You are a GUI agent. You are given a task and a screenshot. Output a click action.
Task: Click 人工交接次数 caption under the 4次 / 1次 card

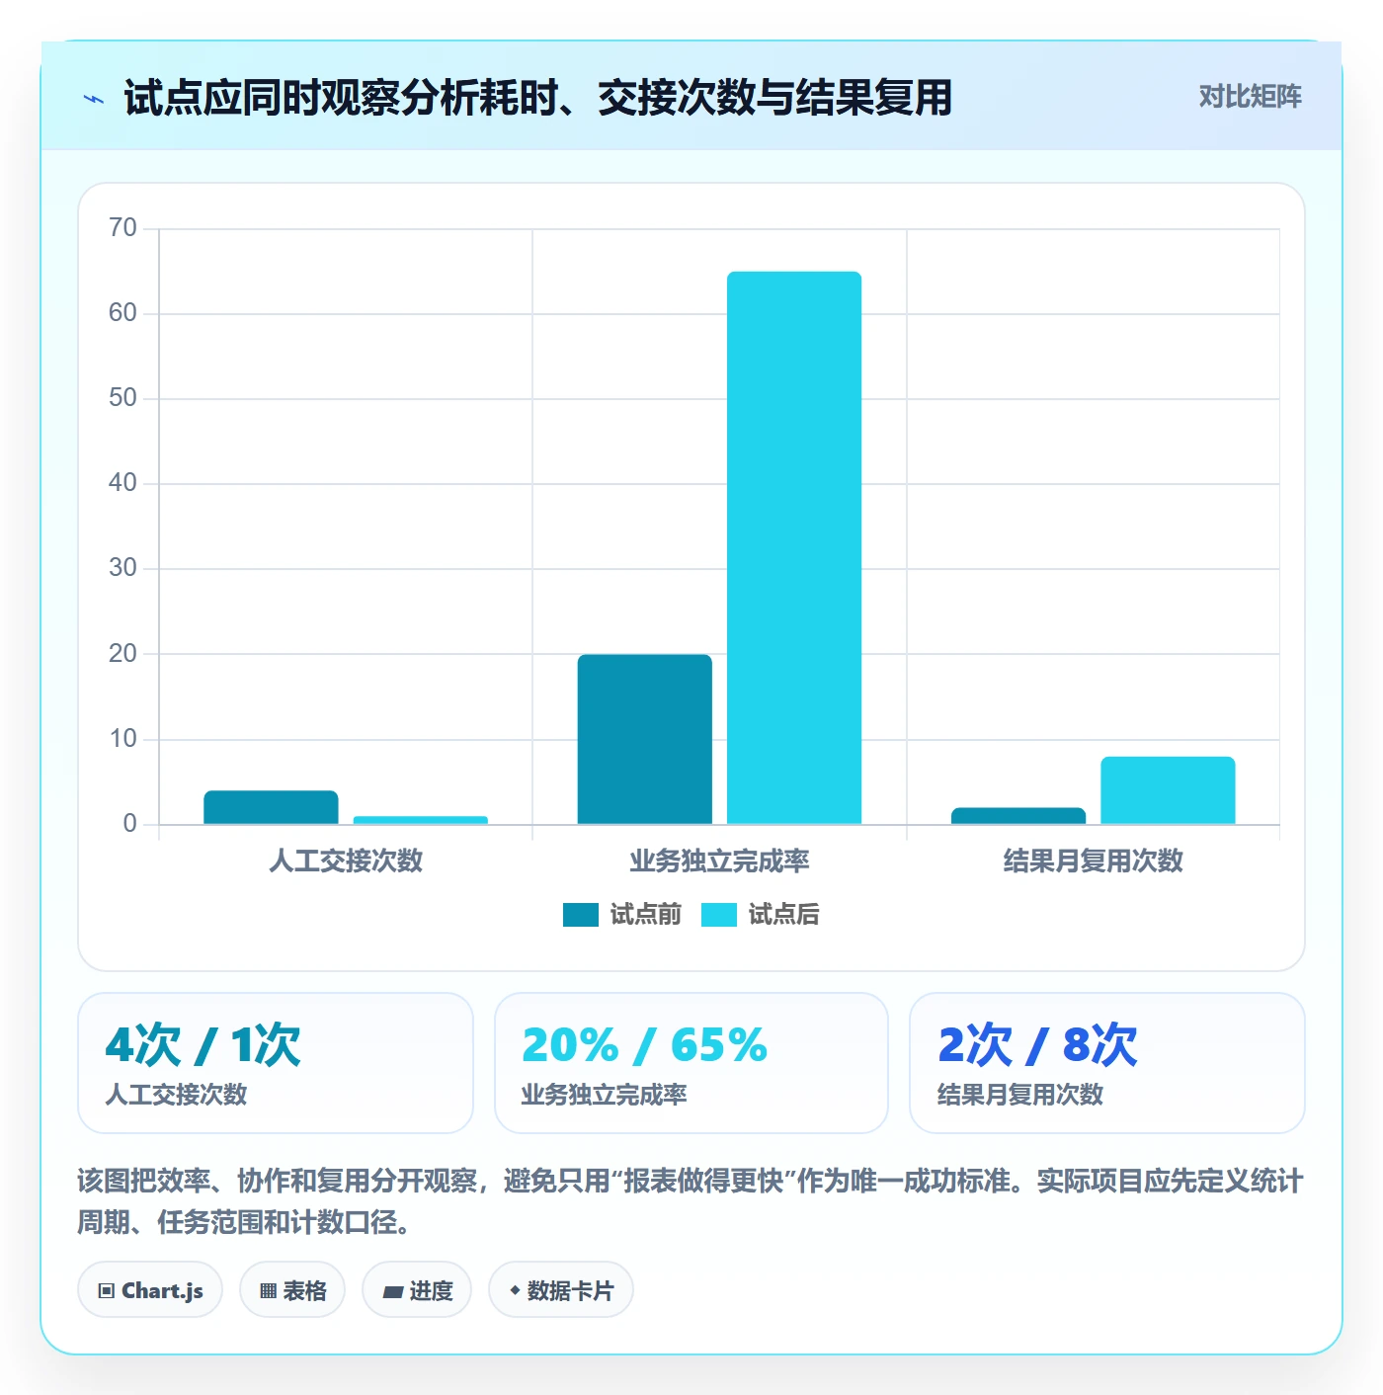pyautogui.click(x=176, y=1095)
